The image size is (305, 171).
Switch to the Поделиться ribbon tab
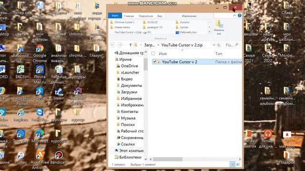(146, 16)
